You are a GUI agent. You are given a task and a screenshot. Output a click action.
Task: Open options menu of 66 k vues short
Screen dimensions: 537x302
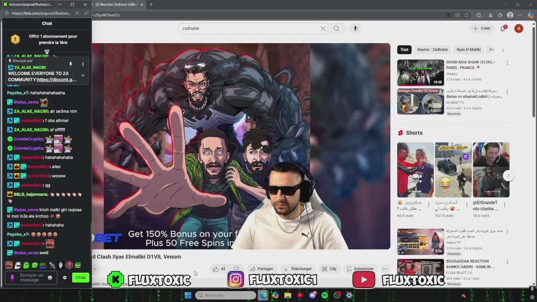[x=429, y=205]
